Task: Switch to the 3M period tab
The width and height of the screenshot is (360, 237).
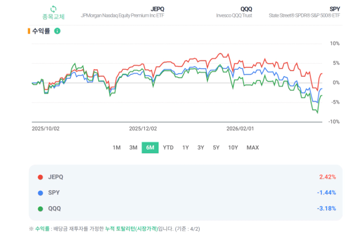Action: [x=133, y=147]
